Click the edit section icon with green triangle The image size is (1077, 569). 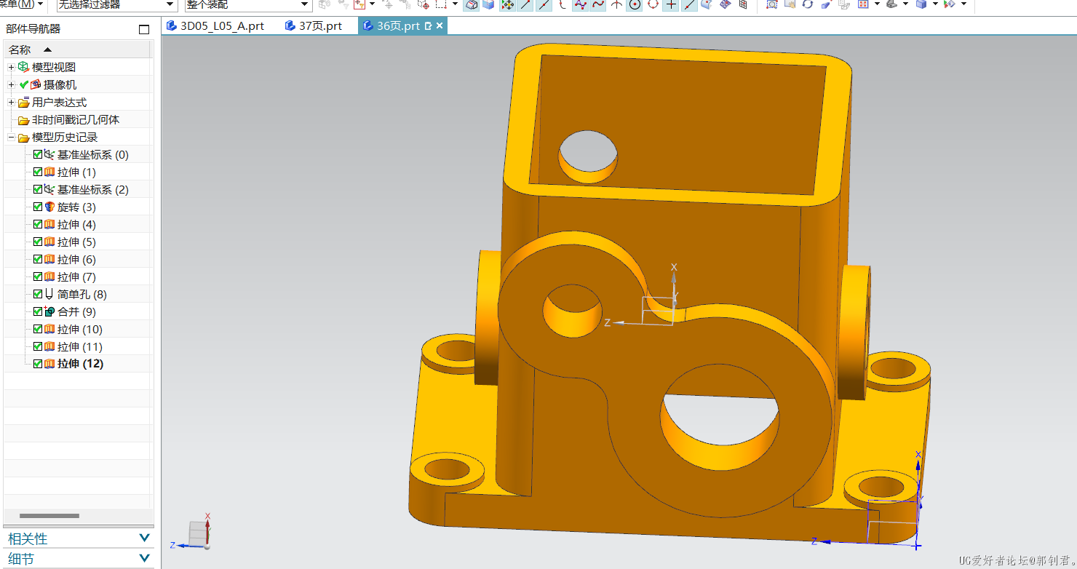pyautogui.click(x=949, y=4)
